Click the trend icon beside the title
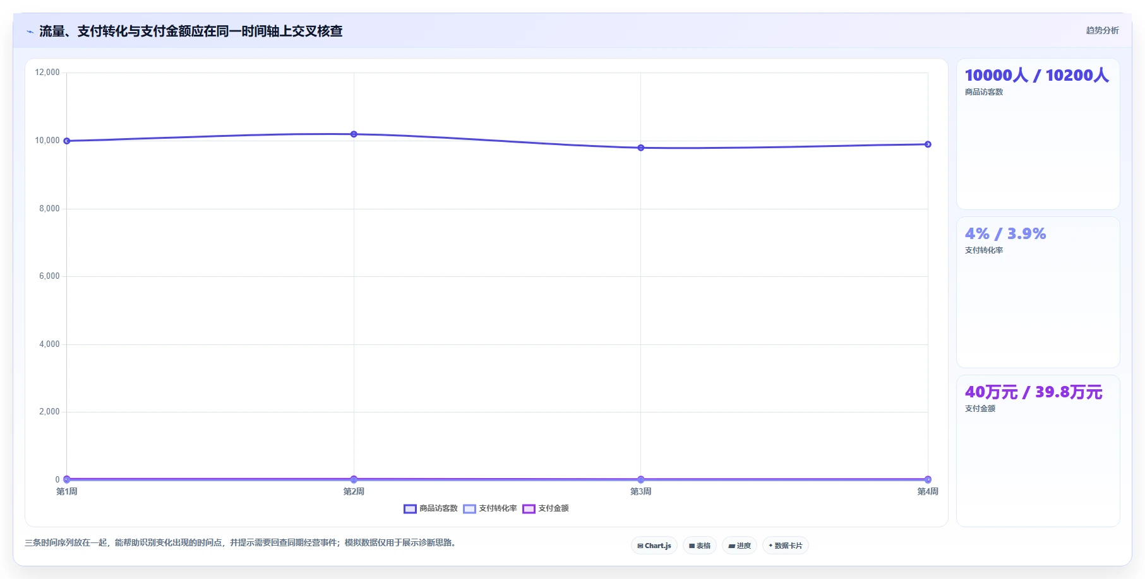The image size is (1145, 579). pos(30,32)
